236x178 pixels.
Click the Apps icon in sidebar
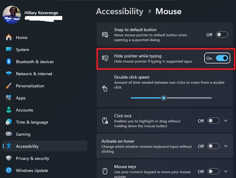point(9,98)
